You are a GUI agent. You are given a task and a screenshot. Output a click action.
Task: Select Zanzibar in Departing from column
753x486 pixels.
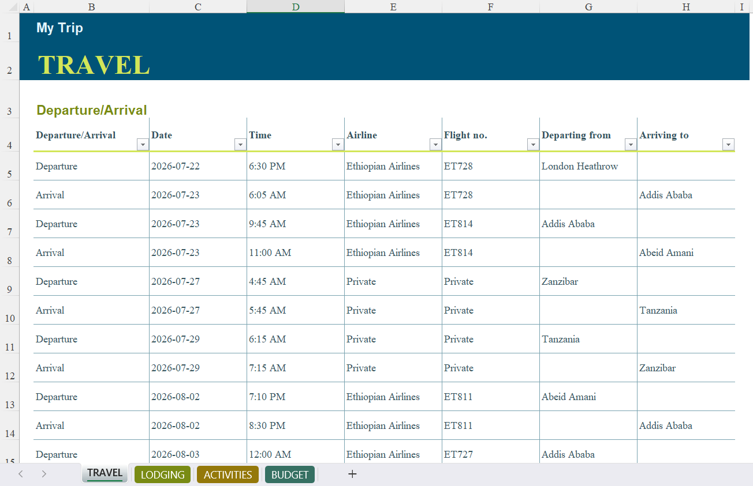(x=588, y=282)
